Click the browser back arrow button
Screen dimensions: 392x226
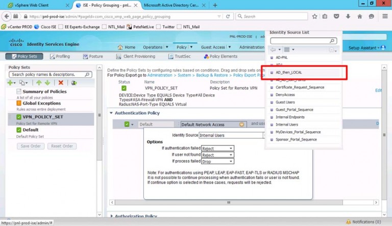point(7,16)
